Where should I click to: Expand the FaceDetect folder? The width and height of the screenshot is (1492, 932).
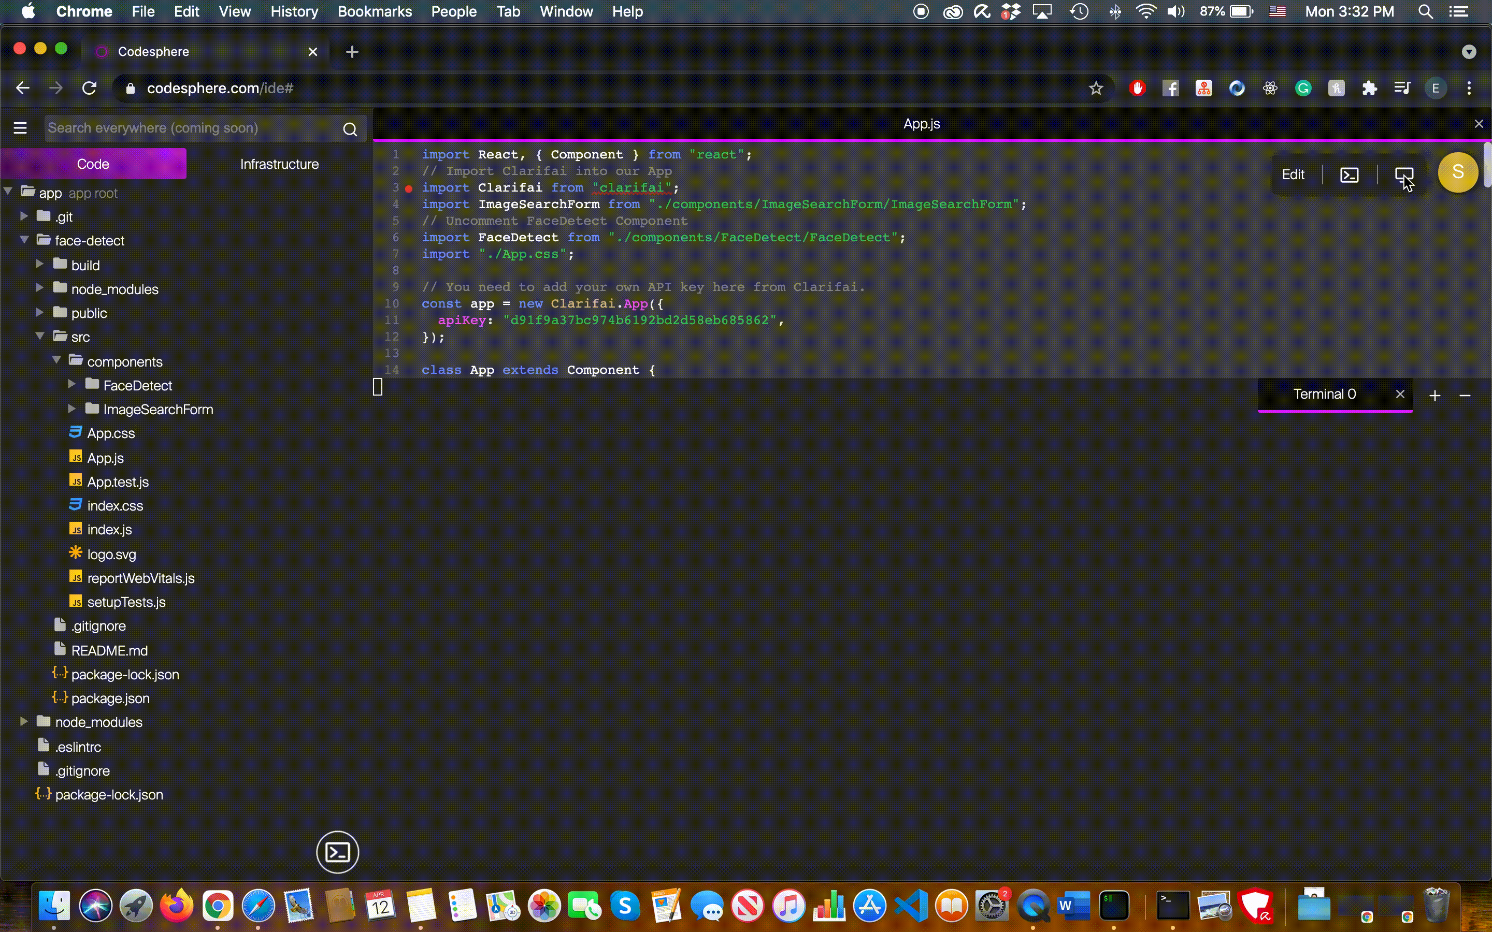coord(71,385)
